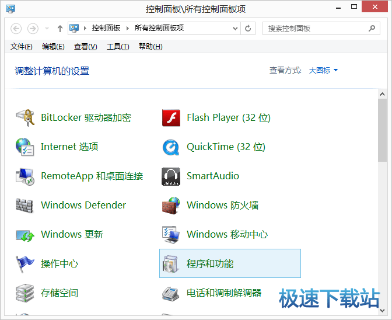Click the search magnifier icon
The width and height of the screenshot is (392, 320).
pyautogui.click(x=372, y=28)
